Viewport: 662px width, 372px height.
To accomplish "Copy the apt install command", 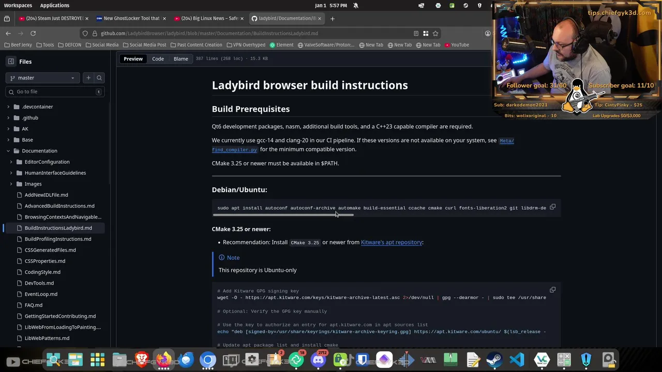I will click(552, 207).
